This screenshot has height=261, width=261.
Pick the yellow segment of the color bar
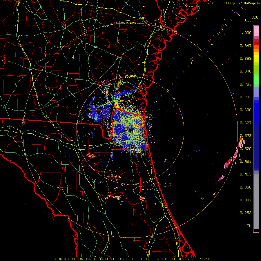256,57
